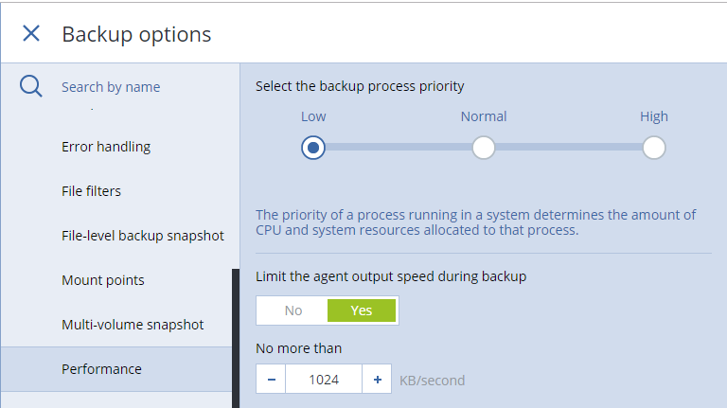Click the 'No more than' label
The width and height of the screenshot is (727, 408).
click(298, 348)
